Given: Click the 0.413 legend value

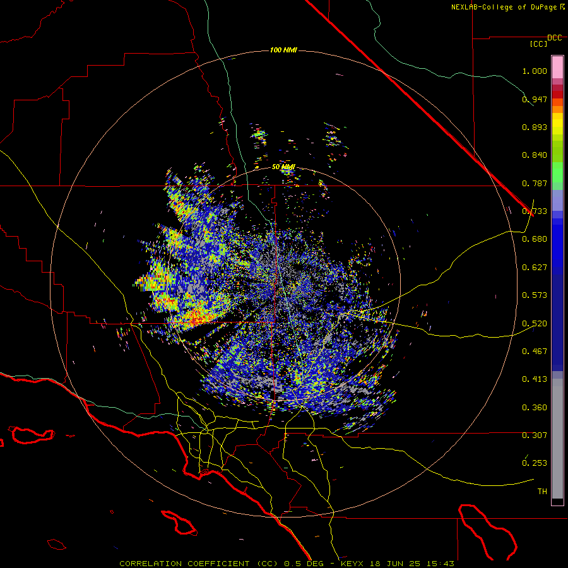Looking at the screenshot, I should pos(535,379).
